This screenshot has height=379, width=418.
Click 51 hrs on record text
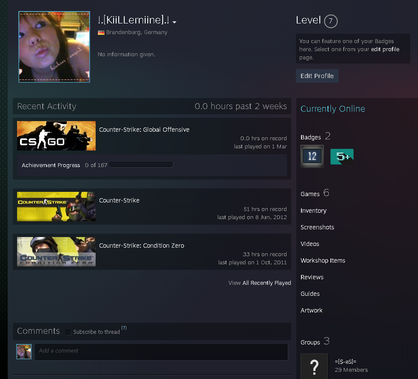point(265,209)
